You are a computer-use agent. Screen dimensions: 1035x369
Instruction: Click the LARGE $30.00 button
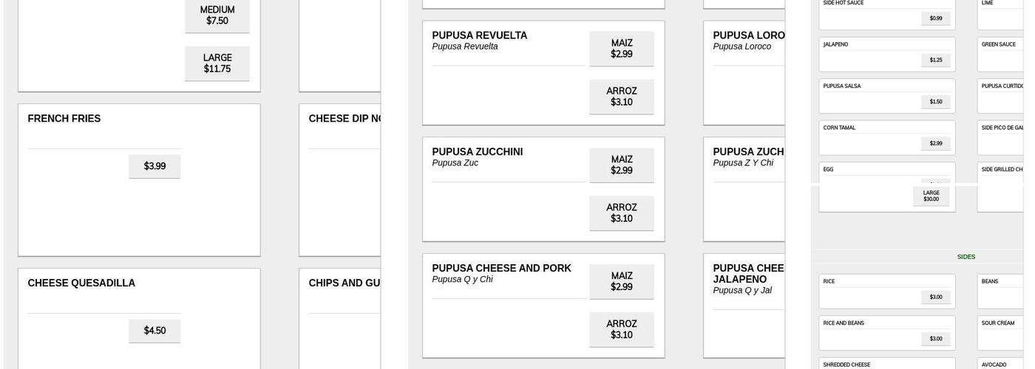pos(931,196)
